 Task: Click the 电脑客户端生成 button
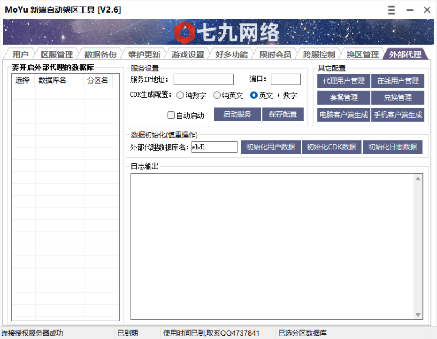click(x=343, y=115)
